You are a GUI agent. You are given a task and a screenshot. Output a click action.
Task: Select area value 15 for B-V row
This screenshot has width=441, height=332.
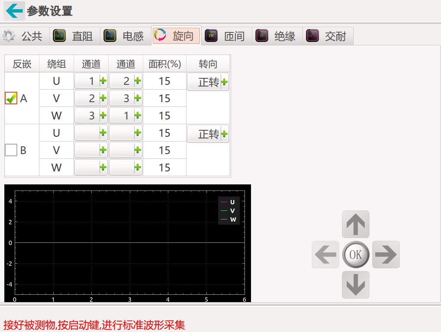coord(164,150)
